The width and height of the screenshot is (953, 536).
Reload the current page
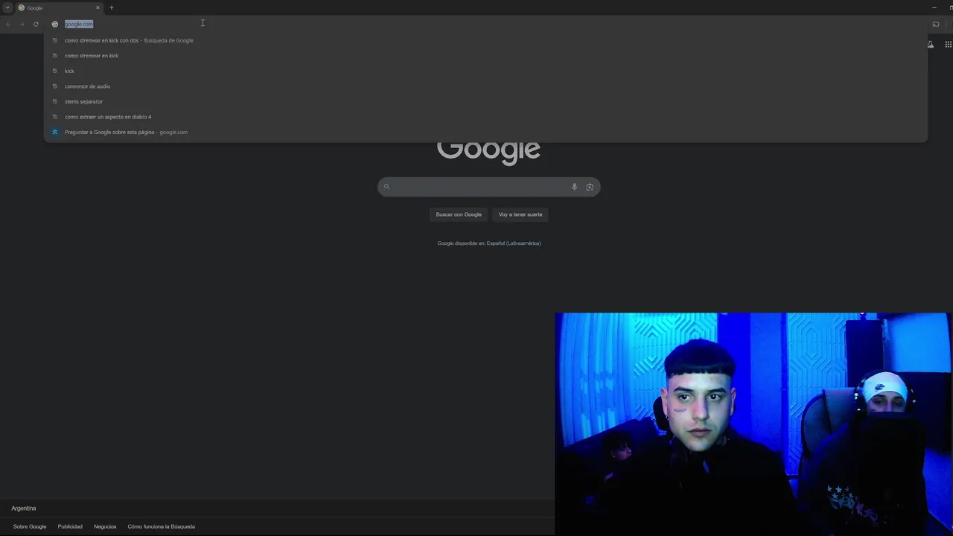(36, 24)
